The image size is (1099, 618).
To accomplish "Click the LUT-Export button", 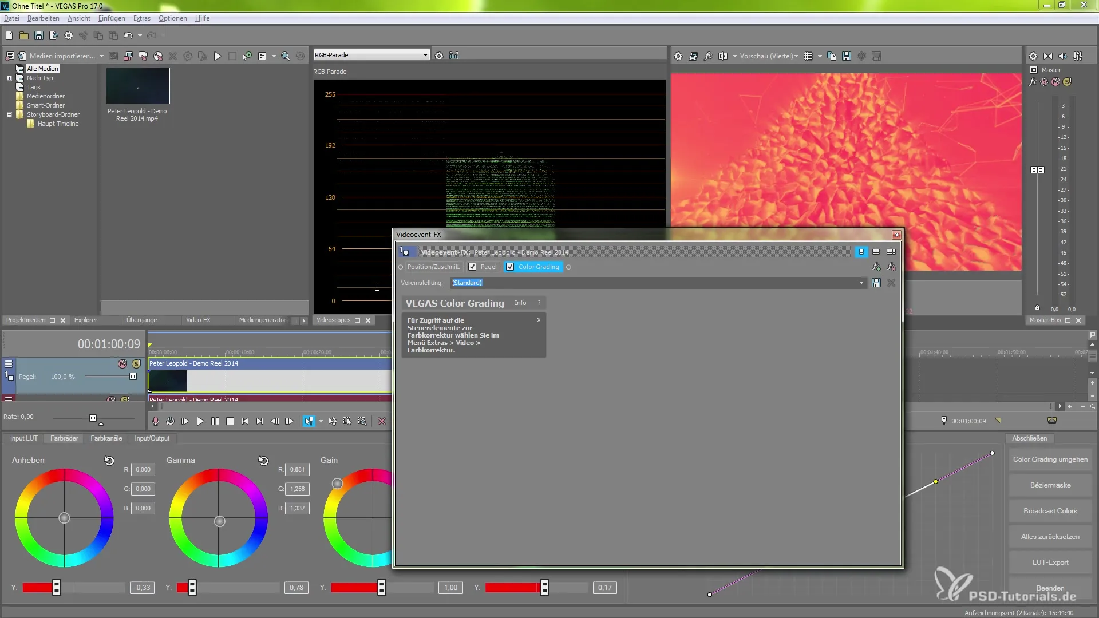I will 1050,562.
